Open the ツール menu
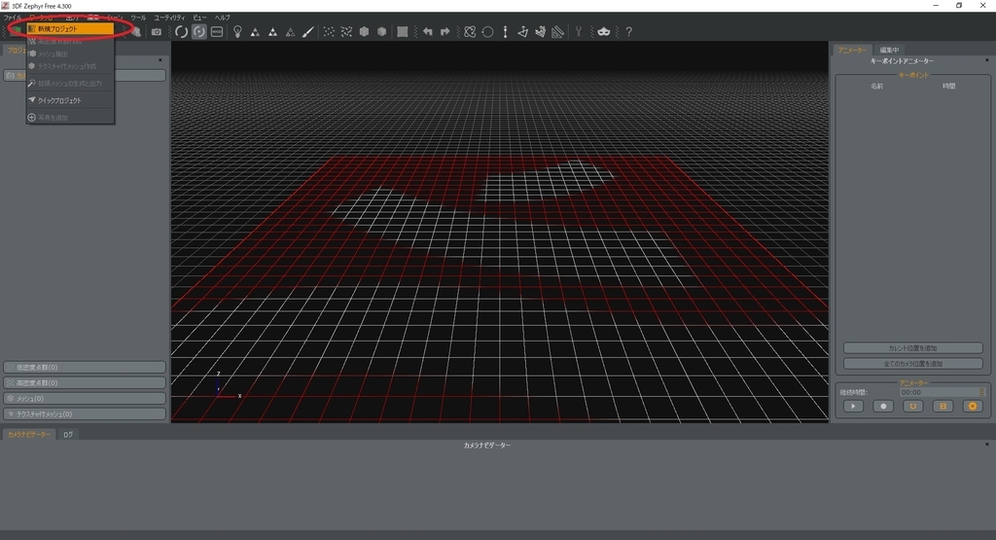The image size is (996, 540). 138,18
